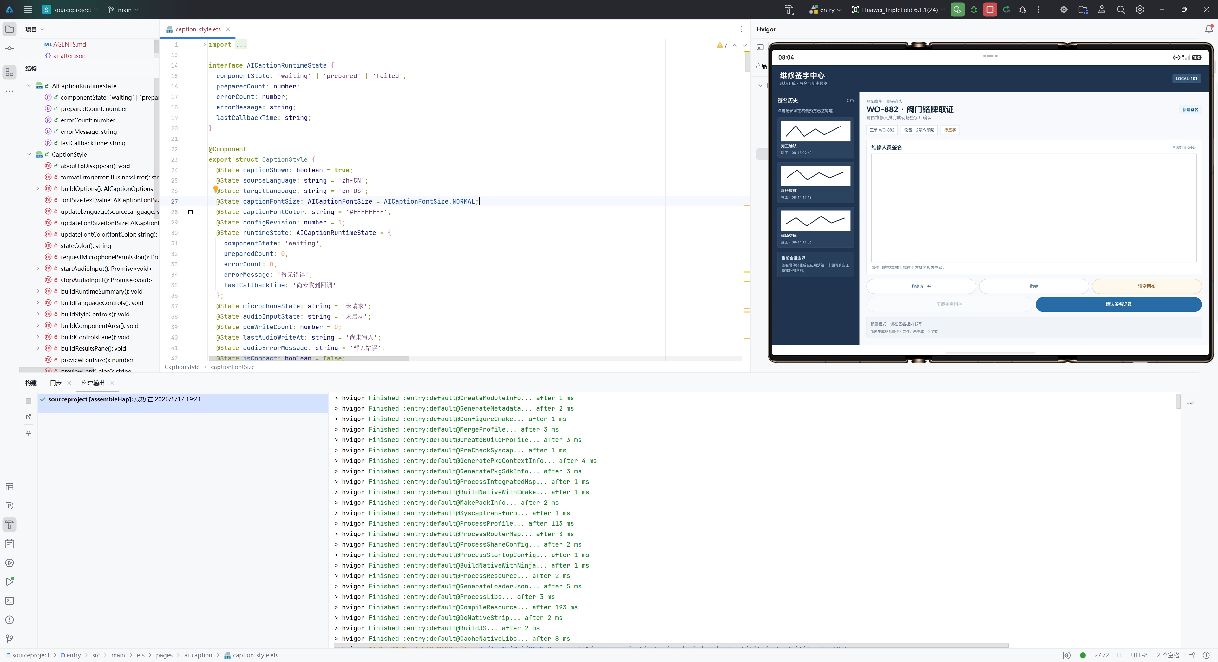
Task: Open editor tab options menu
Action: [x=741, y=29]
